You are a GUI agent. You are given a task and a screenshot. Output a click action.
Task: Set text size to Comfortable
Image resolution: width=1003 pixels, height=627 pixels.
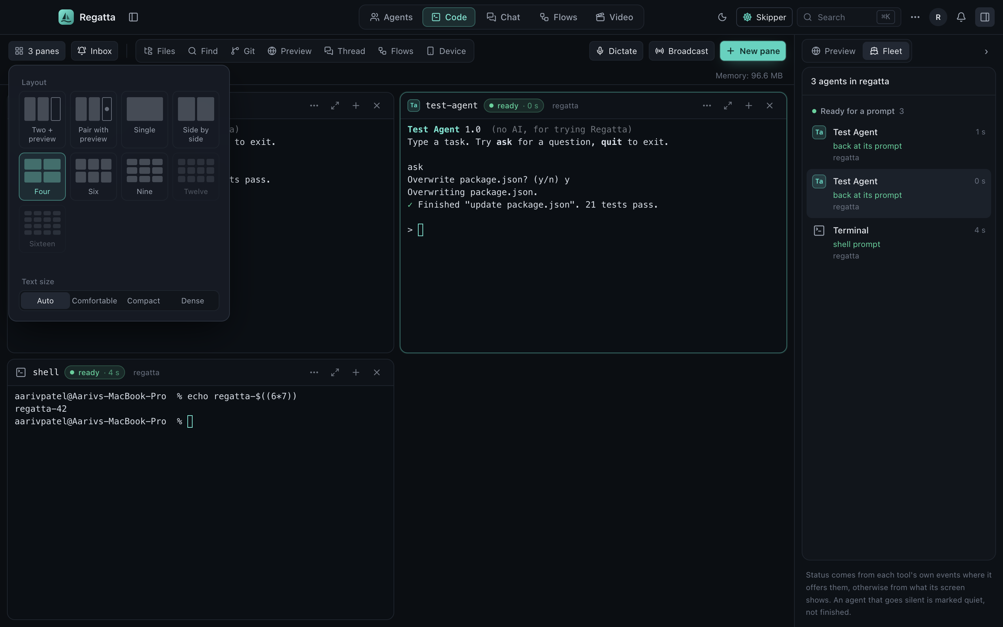coord(94,301)
